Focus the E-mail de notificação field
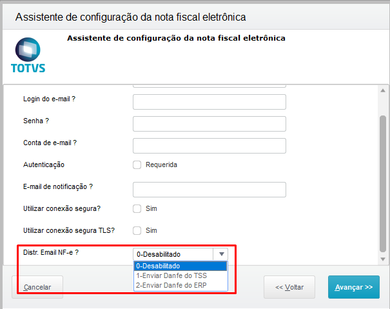 pyautogui.click(x=209, y=189)
